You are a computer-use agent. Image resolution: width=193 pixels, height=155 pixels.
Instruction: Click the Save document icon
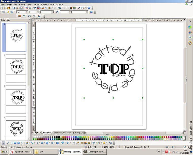[14, 8]
